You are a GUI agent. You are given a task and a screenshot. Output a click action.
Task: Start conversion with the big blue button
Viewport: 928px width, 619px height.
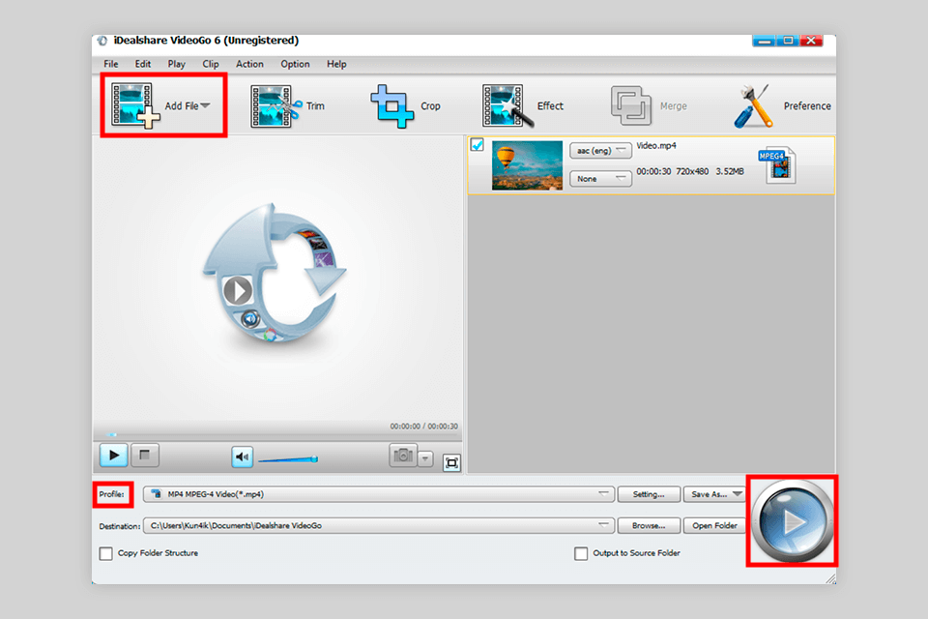pos(792,521)
